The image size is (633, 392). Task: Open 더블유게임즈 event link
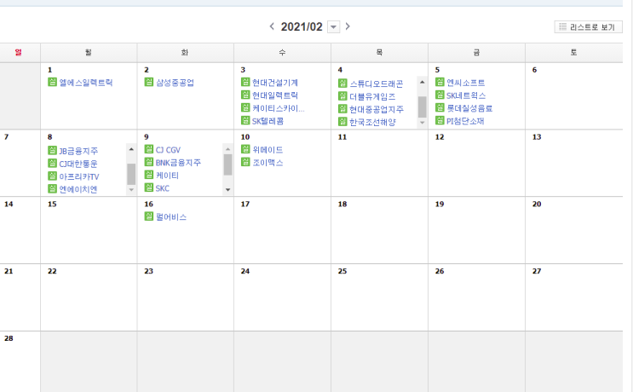coord(372,97)
